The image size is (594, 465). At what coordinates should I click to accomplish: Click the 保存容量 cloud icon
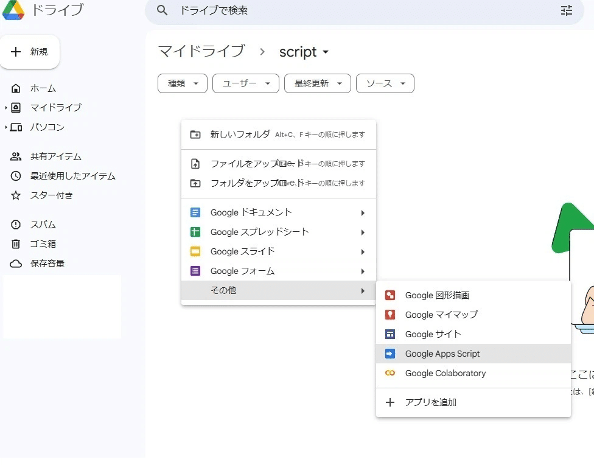[16, 264]
